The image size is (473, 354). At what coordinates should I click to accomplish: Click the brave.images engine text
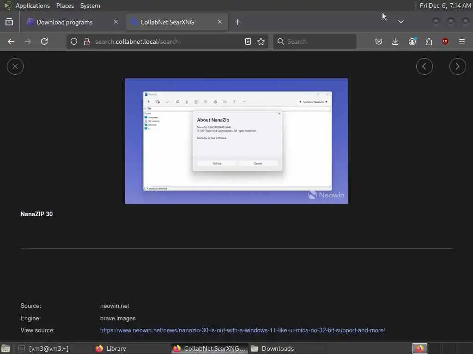118,318
